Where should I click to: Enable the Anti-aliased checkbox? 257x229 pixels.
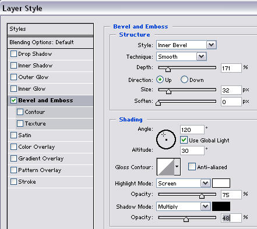192,167
